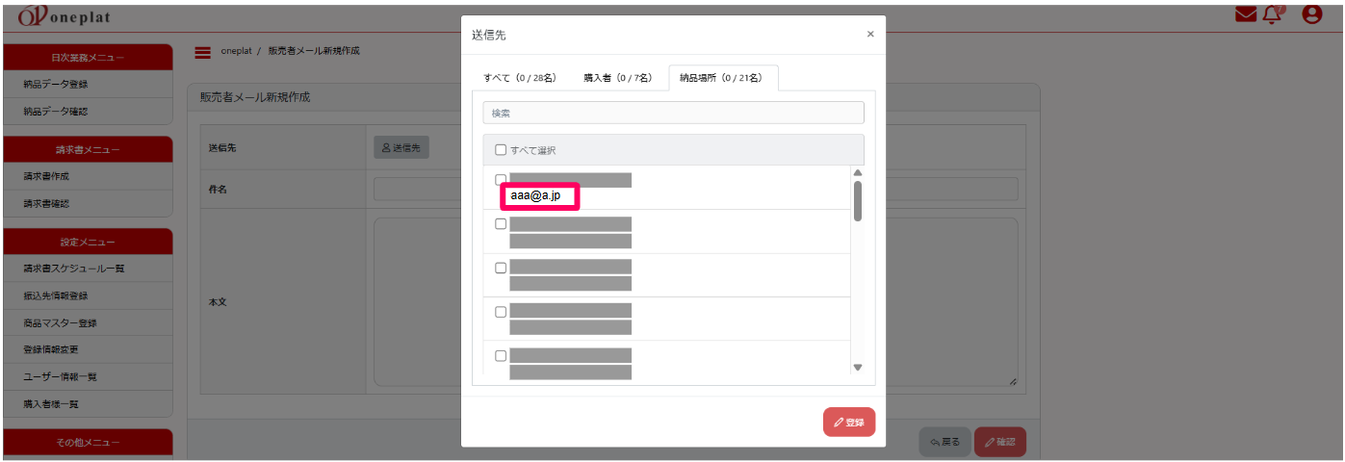Click the 送信先 recipient picker button
This screenshot has width=1345, height=462.
tap(401, 147)
